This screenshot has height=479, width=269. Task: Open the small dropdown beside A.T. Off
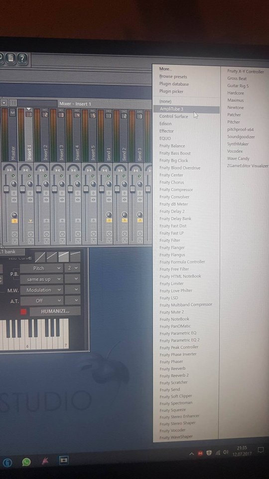coord(73,300)
